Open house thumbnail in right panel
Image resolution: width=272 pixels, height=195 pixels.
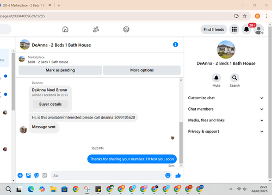[x=226, y=49]
